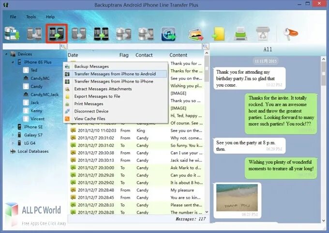Select message dated 2013/12/7 20:30:38
The height and width of the screenshot is (233, 329).
[136, 153]
